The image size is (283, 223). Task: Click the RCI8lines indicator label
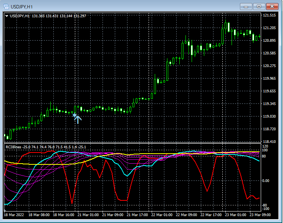coord(13,147)
